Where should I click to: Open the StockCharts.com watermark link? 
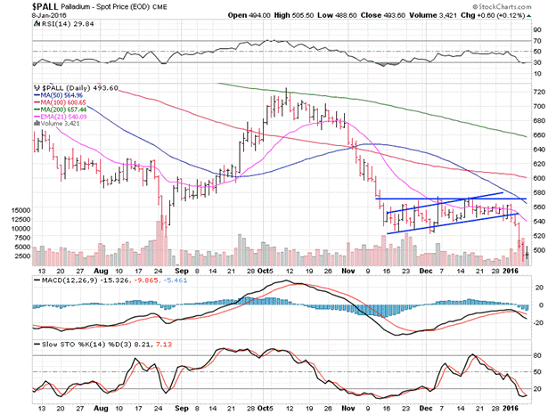(x=503, y=7)
